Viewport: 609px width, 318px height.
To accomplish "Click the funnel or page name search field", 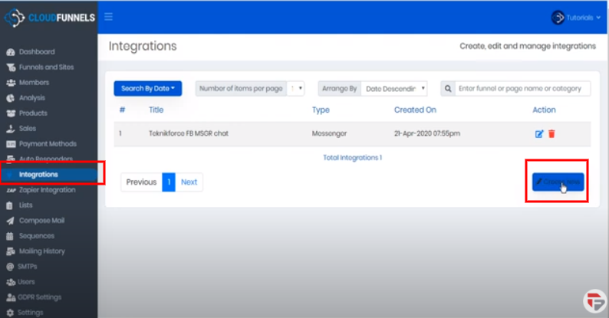I will [x=522, y=89].
